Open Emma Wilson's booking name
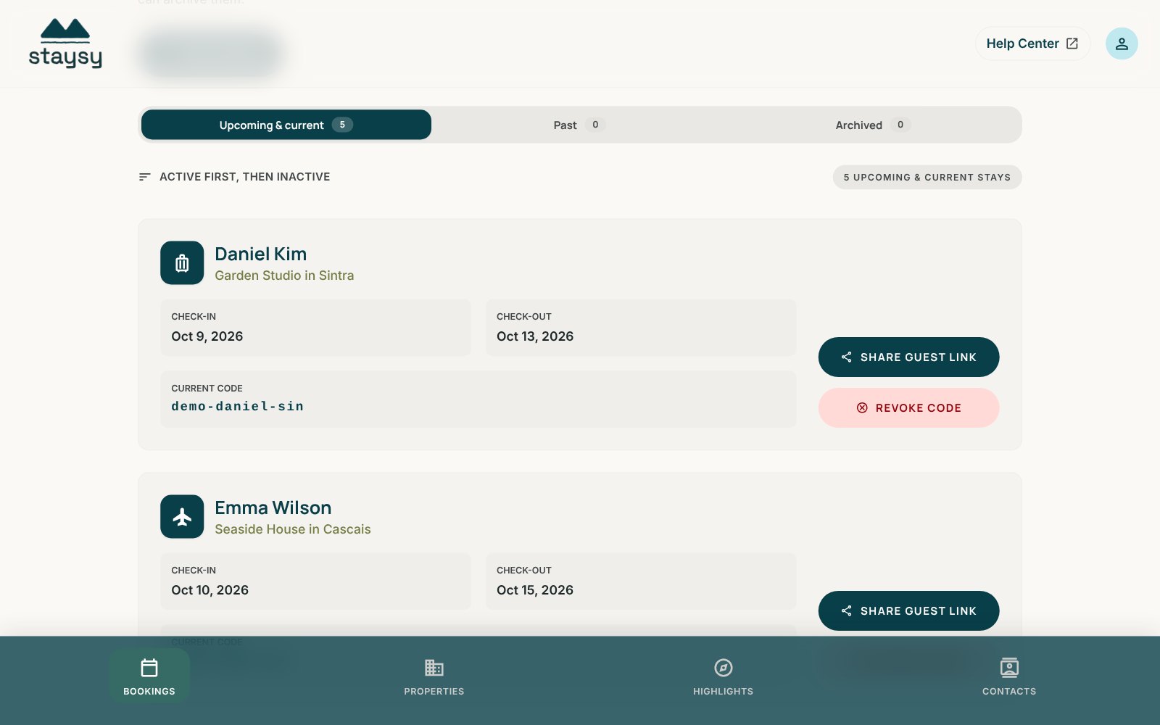Image resolution: width=1160 pixels, height=725 pixels. [273, 507]
